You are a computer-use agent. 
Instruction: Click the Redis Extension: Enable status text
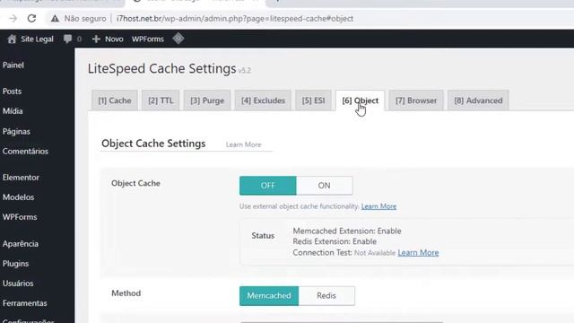[335, 241]
